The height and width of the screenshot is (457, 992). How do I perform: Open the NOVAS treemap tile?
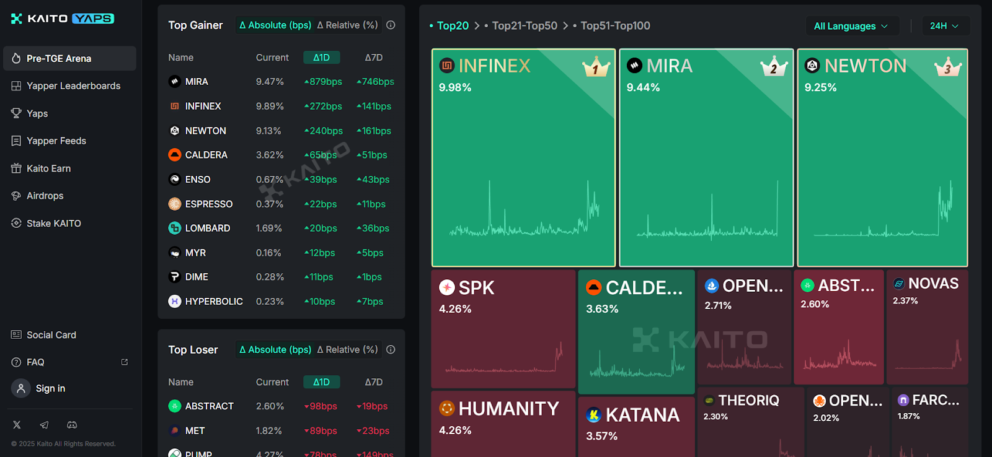928,327
